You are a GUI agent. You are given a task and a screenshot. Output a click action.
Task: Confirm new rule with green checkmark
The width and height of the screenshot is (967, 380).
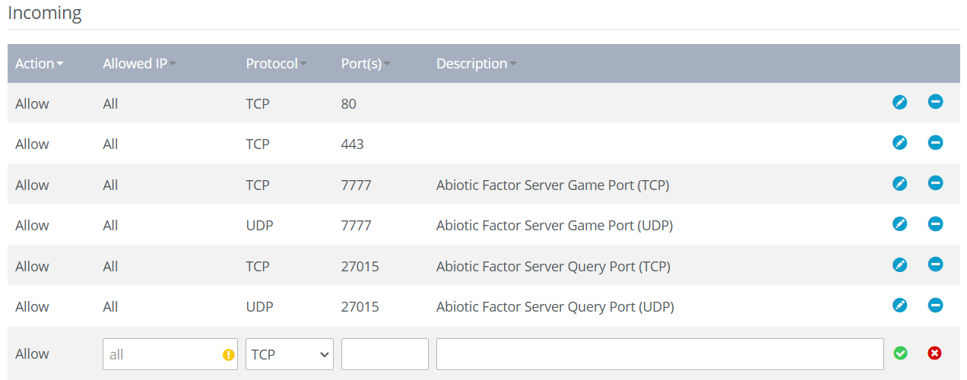(900, 353)
